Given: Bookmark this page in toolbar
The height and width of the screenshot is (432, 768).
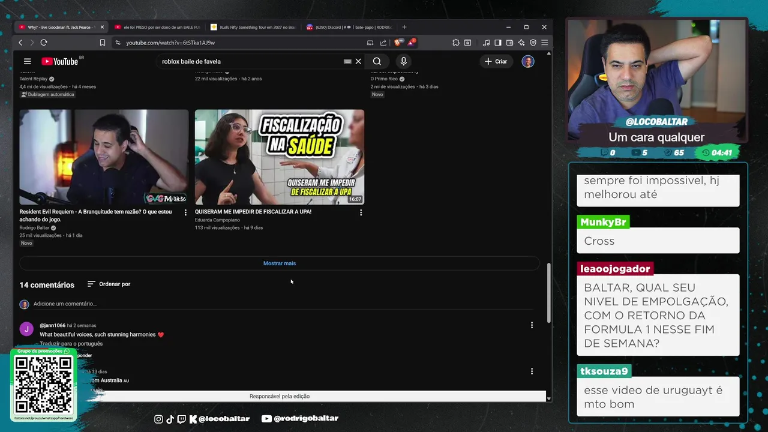Looking at the screenshot, I should (x=103, y=43).
